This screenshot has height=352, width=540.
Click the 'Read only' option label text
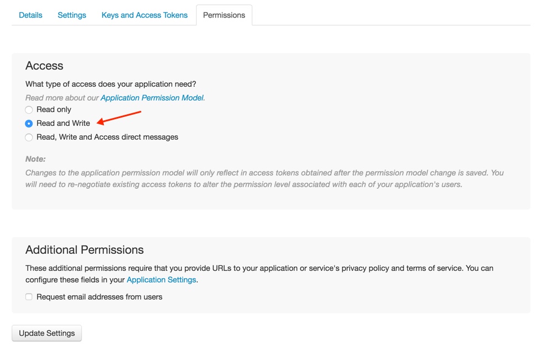tap(54, 109)
